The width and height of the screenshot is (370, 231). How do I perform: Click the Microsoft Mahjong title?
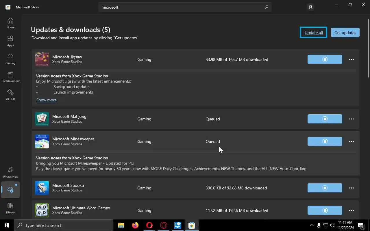(69, 116)
